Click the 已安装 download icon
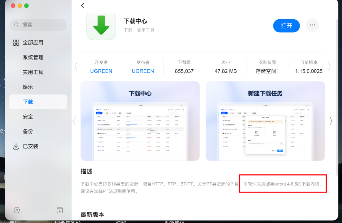This screenshot has height=223, width=342. coord(16,146)
